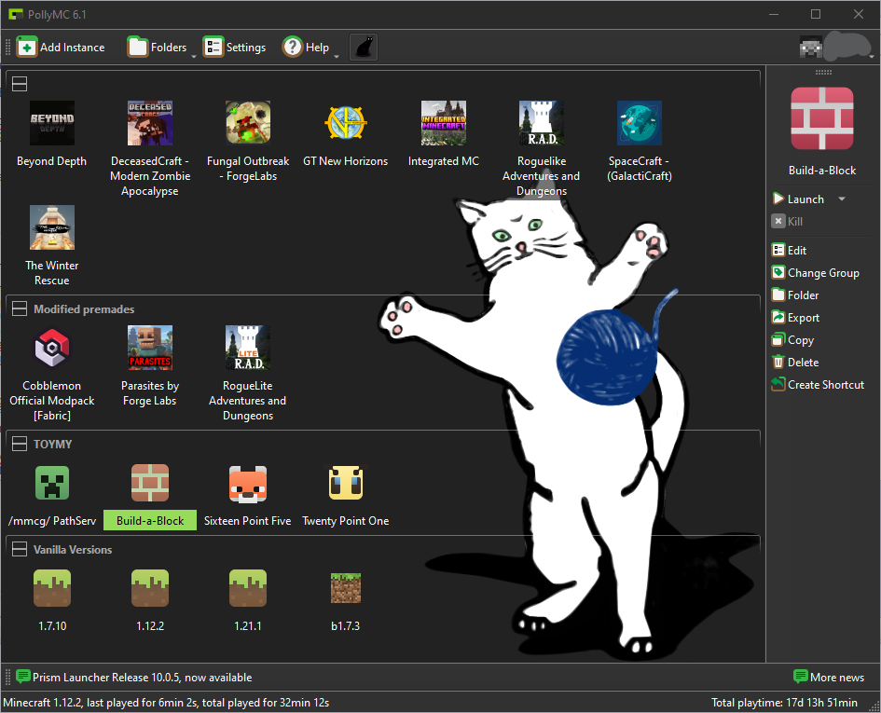Click the news bar grip handle
The width and height of the screenshot is (881, 713).
click(7, 677)
